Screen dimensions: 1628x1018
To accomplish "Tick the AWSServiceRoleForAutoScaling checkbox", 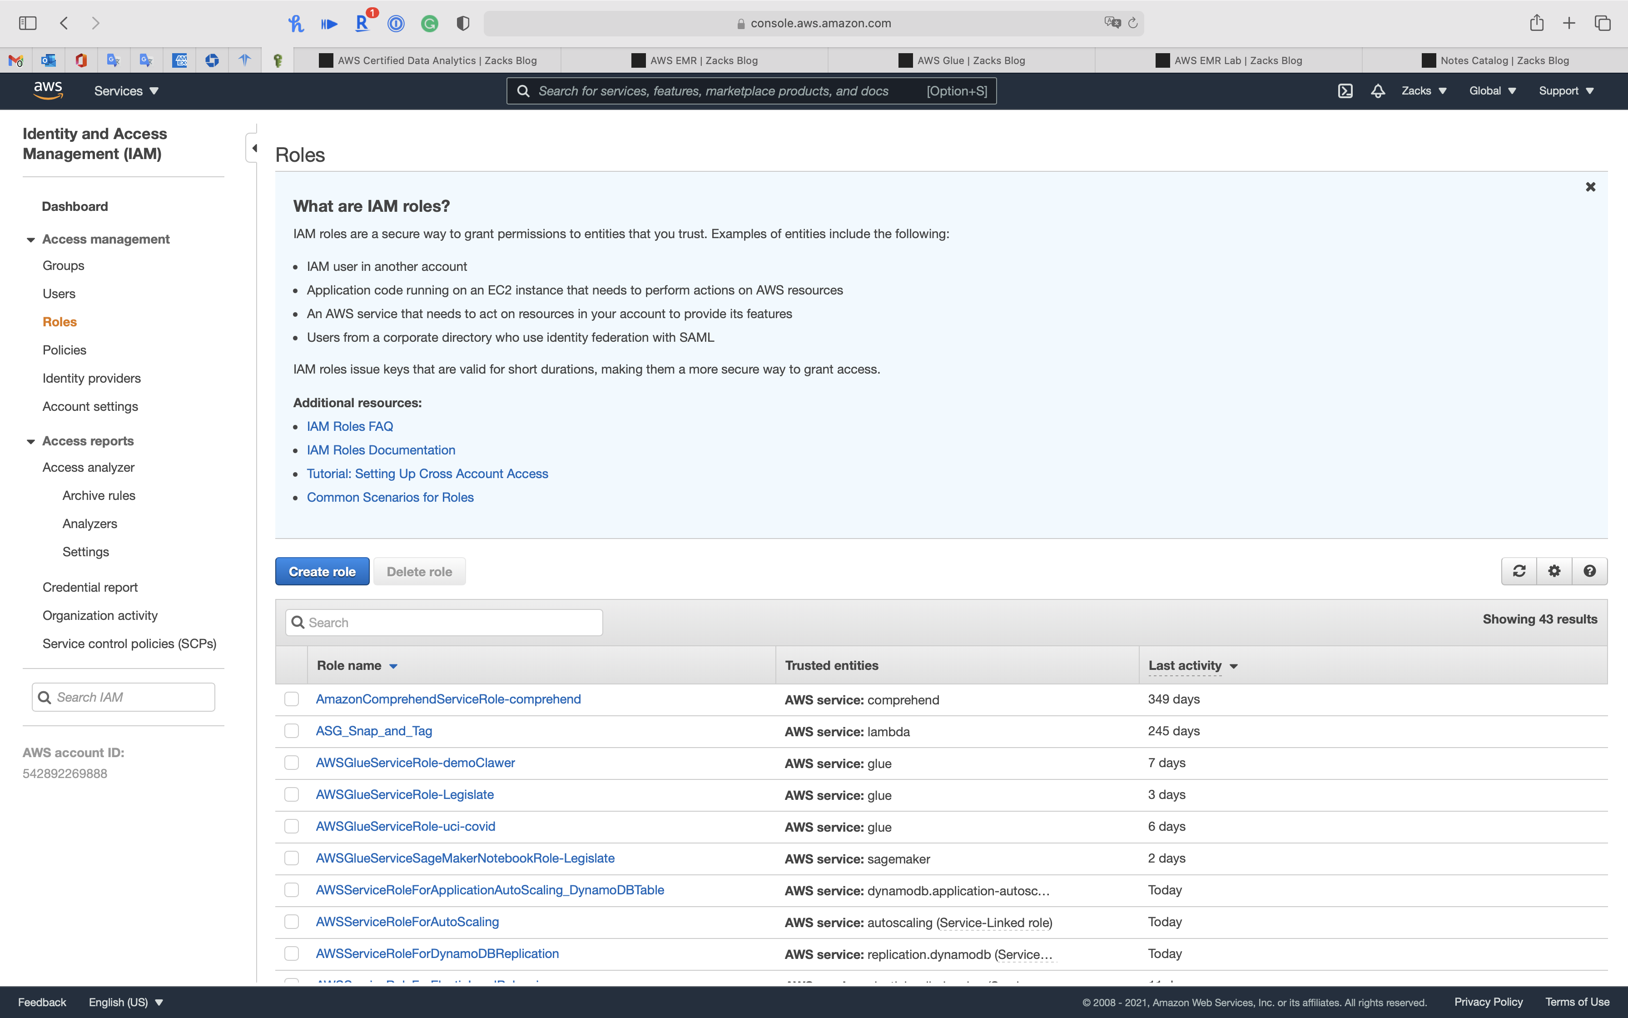I will point(291,922).
